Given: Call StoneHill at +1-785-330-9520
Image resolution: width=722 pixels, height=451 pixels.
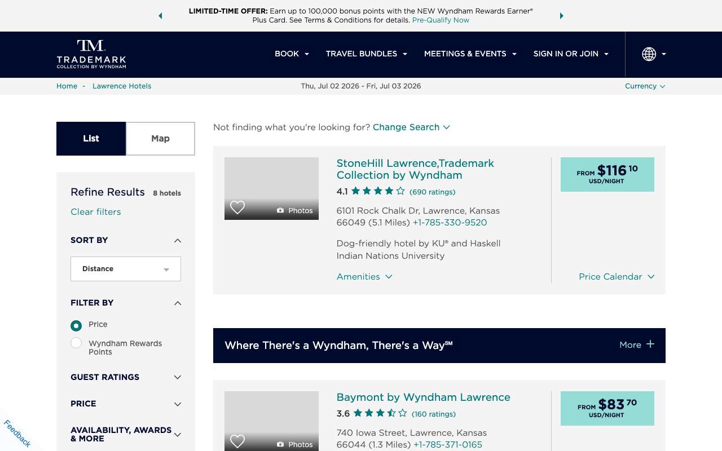Looking at the screenshot, I should tap(450, 222).
